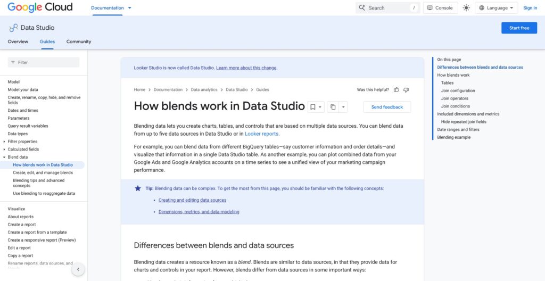Open Create, rename, copy, hide, remove fields
Image resolution: width=545 pixels, height=281 pixels.
coord(44,100)
